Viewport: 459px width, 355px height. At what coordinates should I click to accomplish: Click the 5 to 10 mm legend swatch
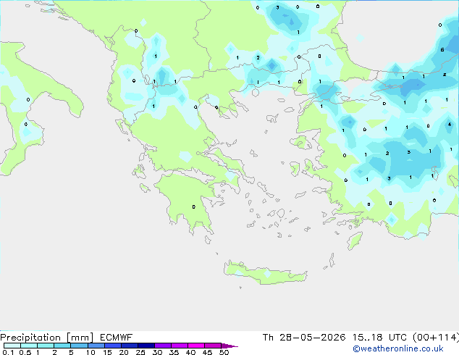point(79,346)
